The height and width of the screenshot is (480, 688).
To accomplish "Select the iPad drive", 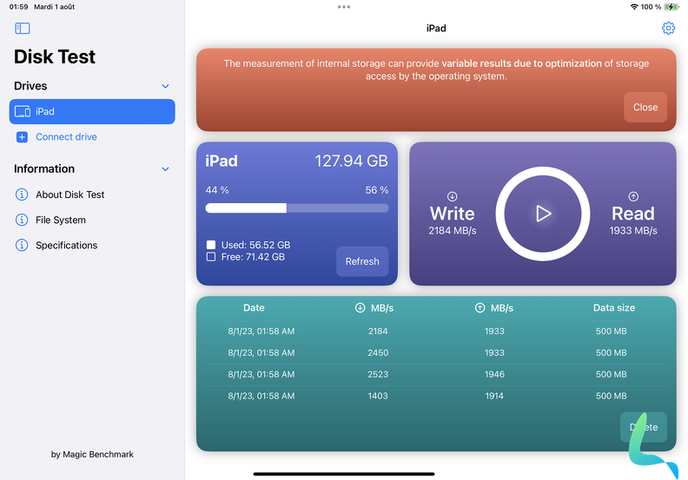I will coord(92,111).
